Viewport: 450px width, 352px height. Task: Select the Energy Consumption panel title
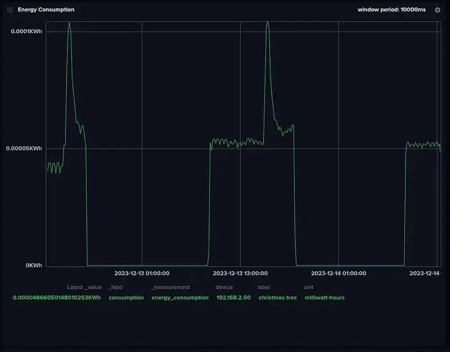click(x=46, y=10)
